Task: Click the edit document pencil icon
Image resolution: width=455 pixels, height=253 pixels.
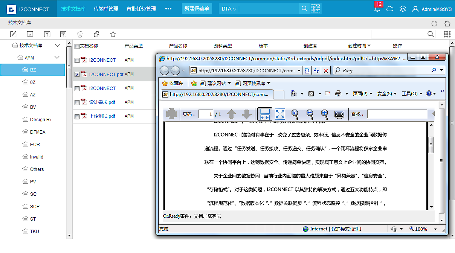Action: click(x=13, y=34)
